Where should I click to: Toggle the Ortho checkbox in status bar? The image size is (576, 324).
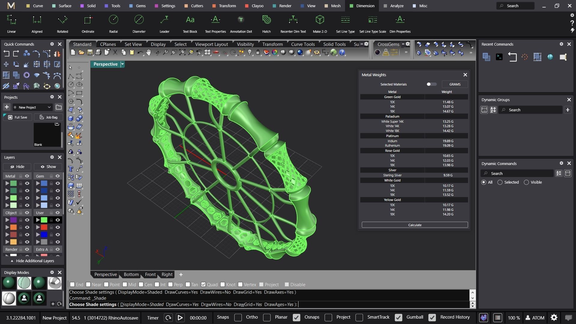point(238,317)
